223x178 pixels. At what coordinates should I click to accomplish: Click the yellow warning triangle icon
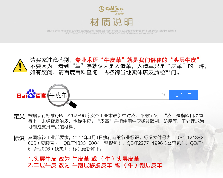(x=20, y=66)
